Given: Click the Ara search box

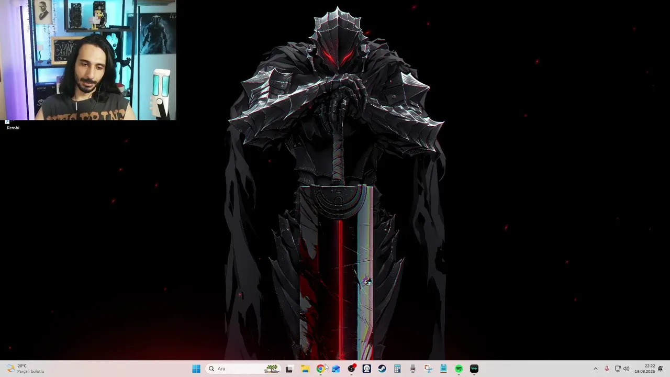Looking at the screenshot, I should (243, 369).
